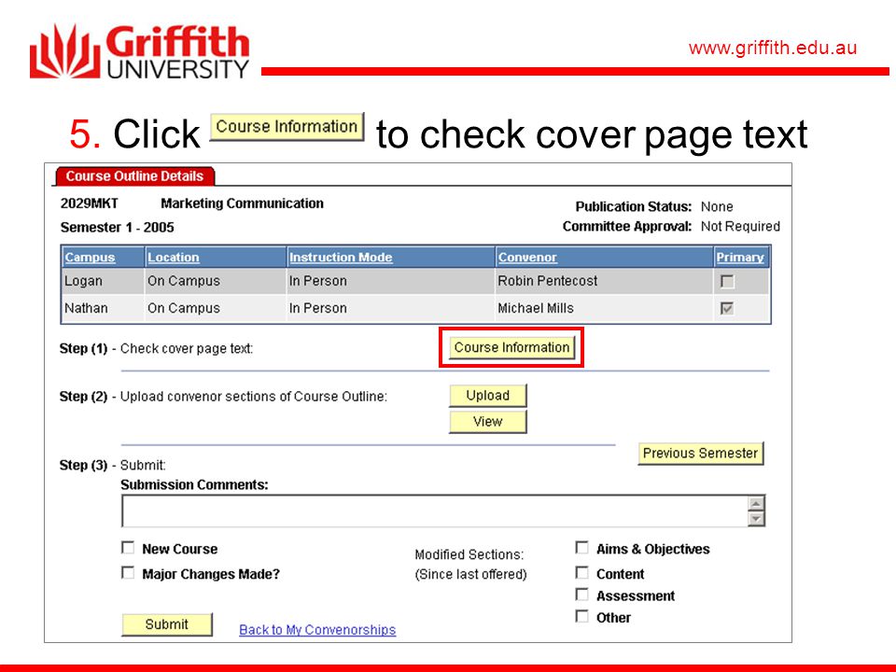
Task: Check the Assessment checkbox
Action: click(581, 595)
